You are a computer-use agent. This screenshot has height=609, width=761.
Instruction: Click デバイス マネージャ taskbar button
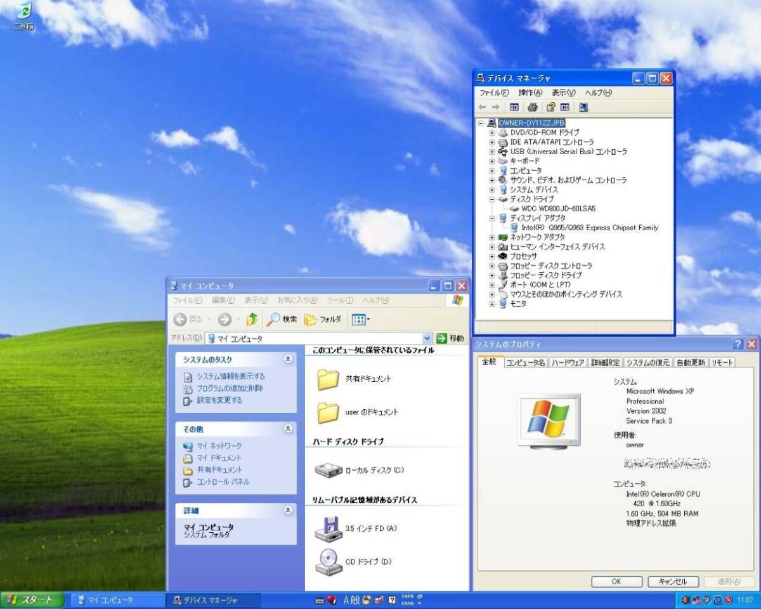[x=214, y=600]
